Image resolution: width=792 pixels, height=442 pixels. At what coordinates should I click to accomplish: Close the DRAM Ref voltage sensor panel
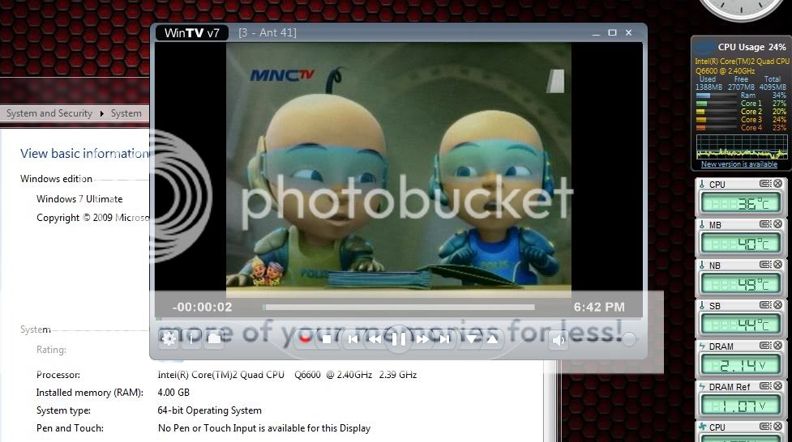coord(778,385)
